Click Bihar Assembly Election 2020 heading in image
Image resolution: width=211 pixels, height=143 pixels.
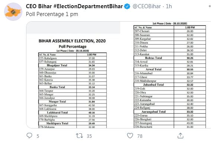(x=72, y=41)
